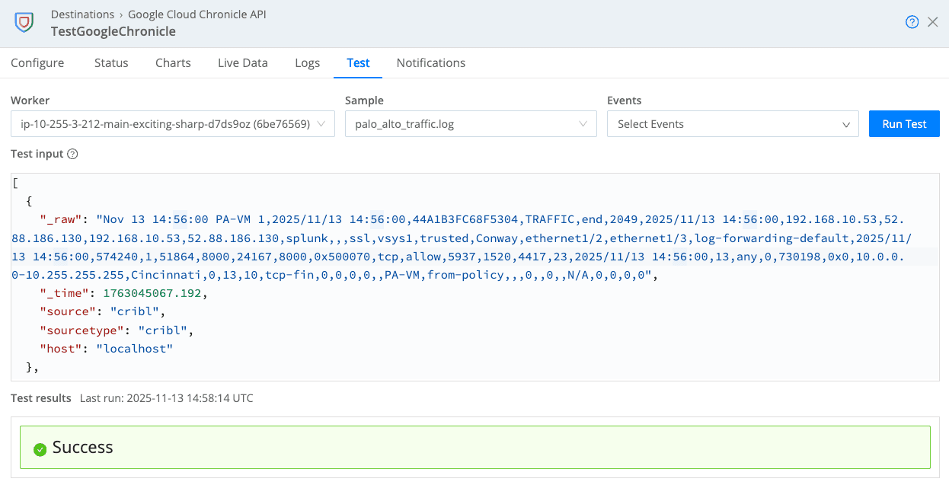Click the Cribl shield logo icon
Viewport: 949px width, 485px height.
(x=24, y=23)
